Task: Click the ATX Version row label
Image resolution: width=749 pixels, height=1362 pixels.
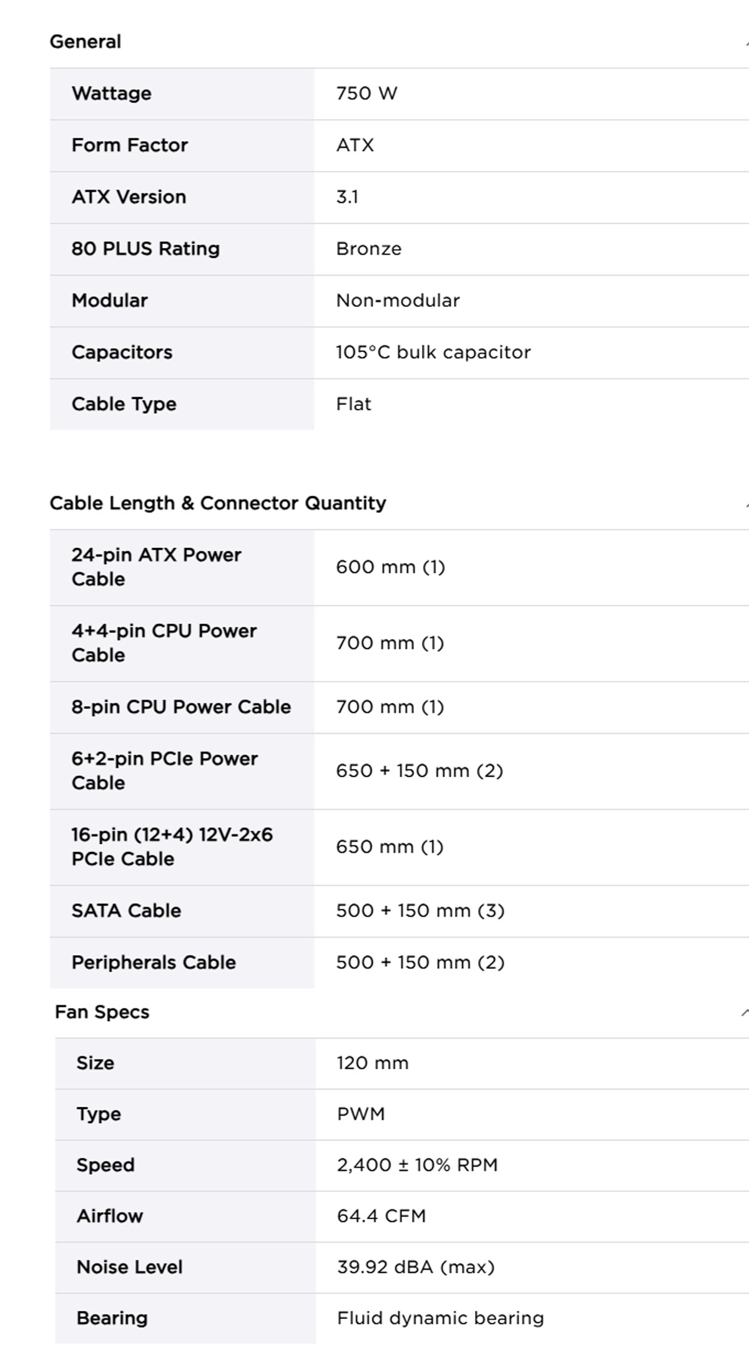Action: coord(129,197)
